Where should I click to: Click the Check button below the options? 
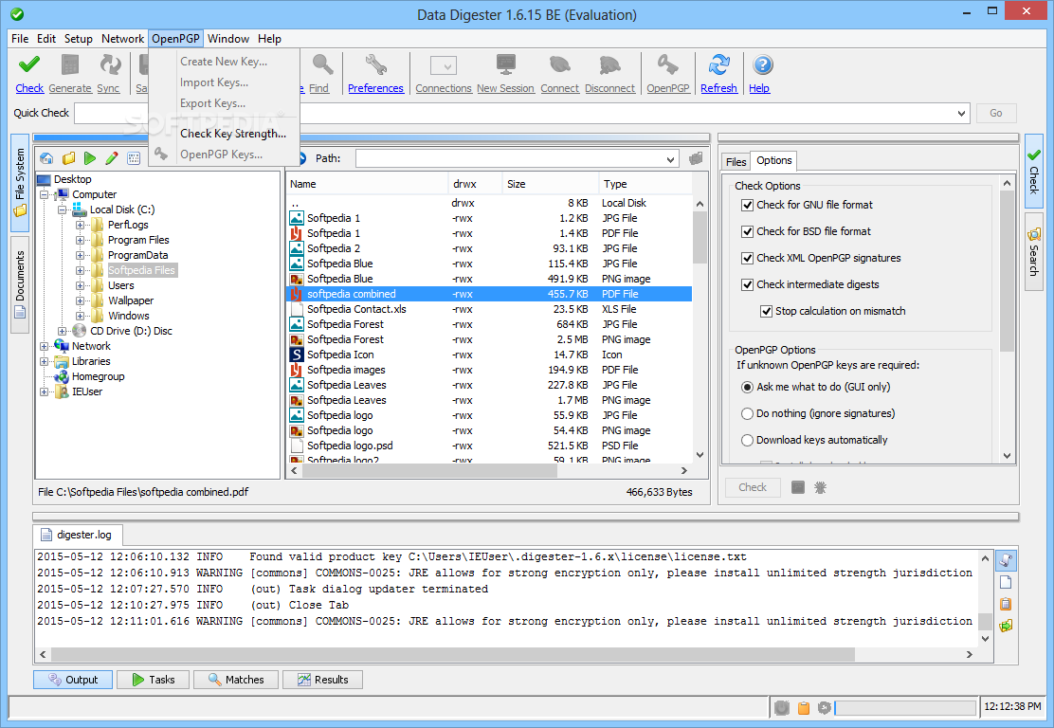(x=753, y=487)
